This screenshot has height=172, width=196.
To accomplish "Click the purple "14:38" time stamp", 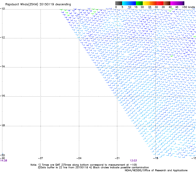I will (x=4, y=161).
